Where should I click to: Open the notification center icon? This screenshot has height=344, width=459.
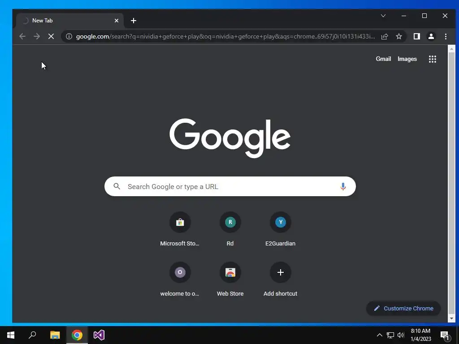[445, 335]
